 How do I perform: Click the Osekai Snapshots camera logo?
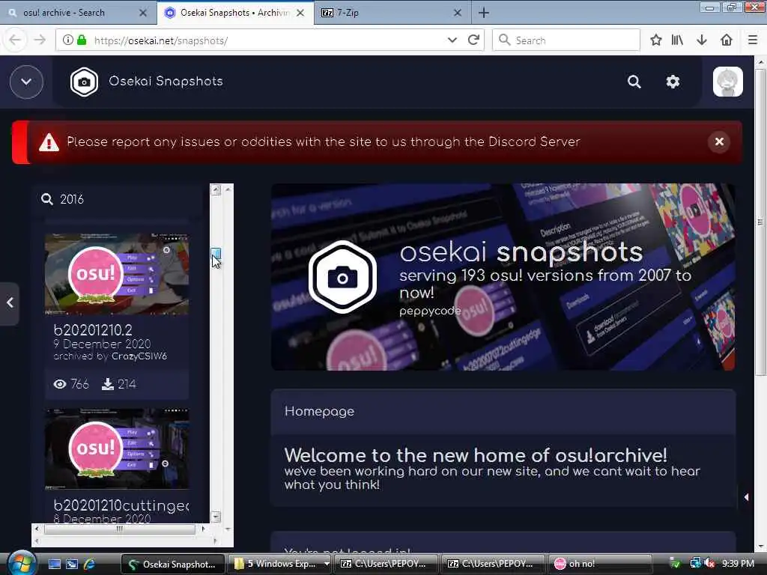coord(84,82)
